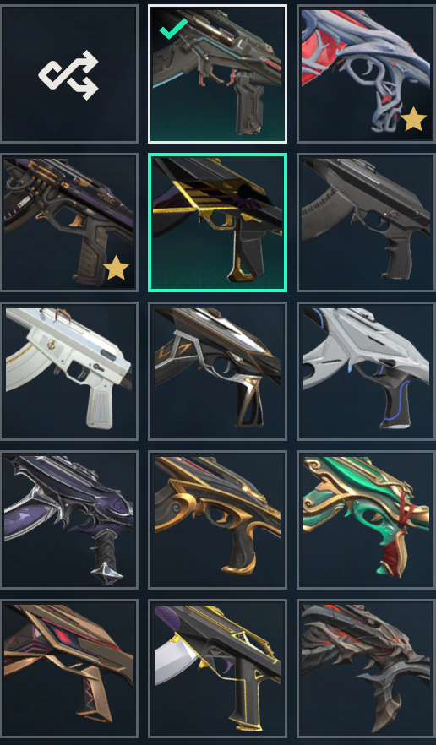Viewport: 436px width, 745px height.
Task: Select the random shuffle skin tile
Action: tap(69, 73)
